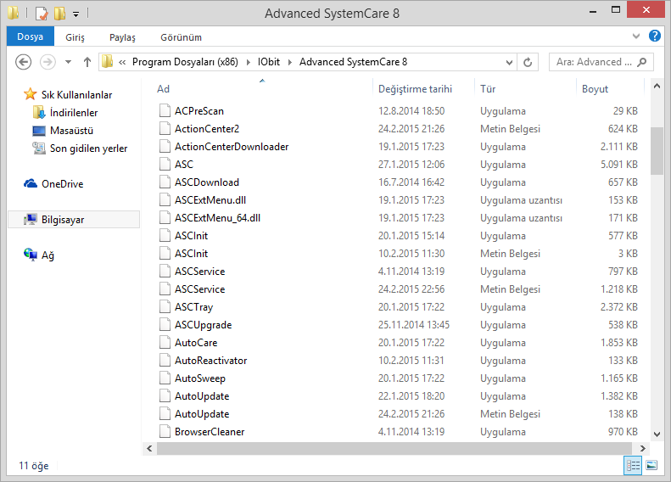Switch to large thumbnails view layout
Image resolution: width=671 pixels, height=482 pixels.
tap(651, 465)
